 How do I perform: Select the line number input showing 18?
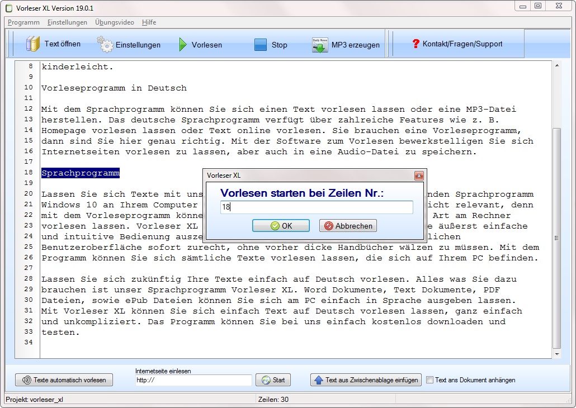pos(317,207)
